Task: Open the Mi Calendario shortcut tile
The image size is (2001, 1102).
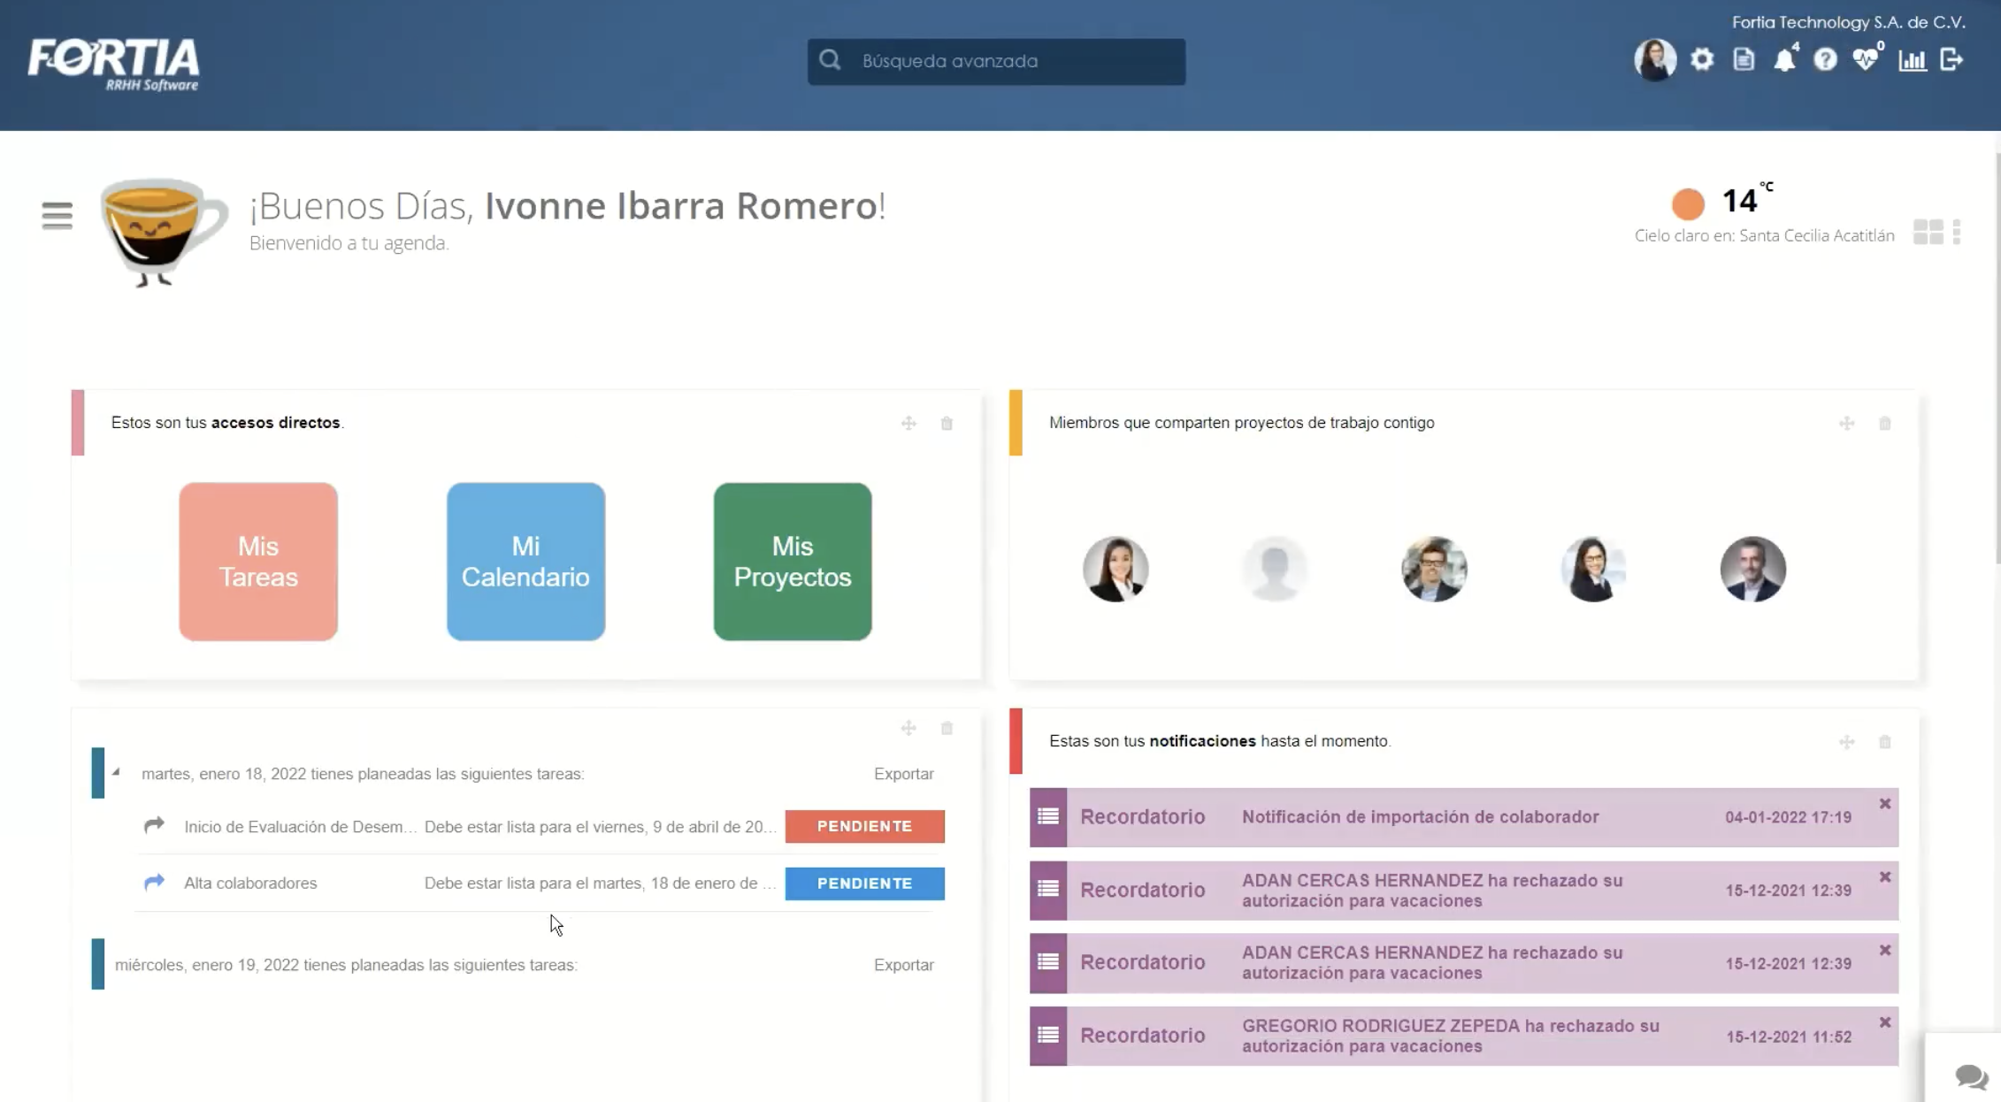Action: (525, 561)
